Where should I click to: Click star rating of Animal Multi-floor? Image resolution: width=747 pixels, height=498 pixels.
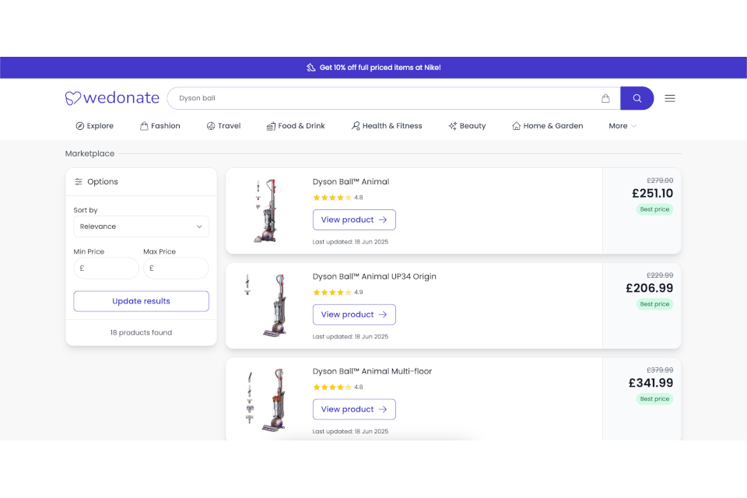[x=332, y=387]
